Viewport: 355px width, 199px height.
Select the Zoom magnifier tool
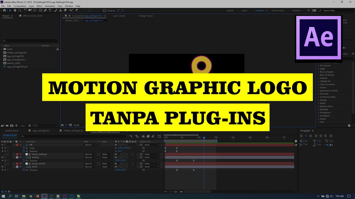pyautogui.click(x=19, y=10)
